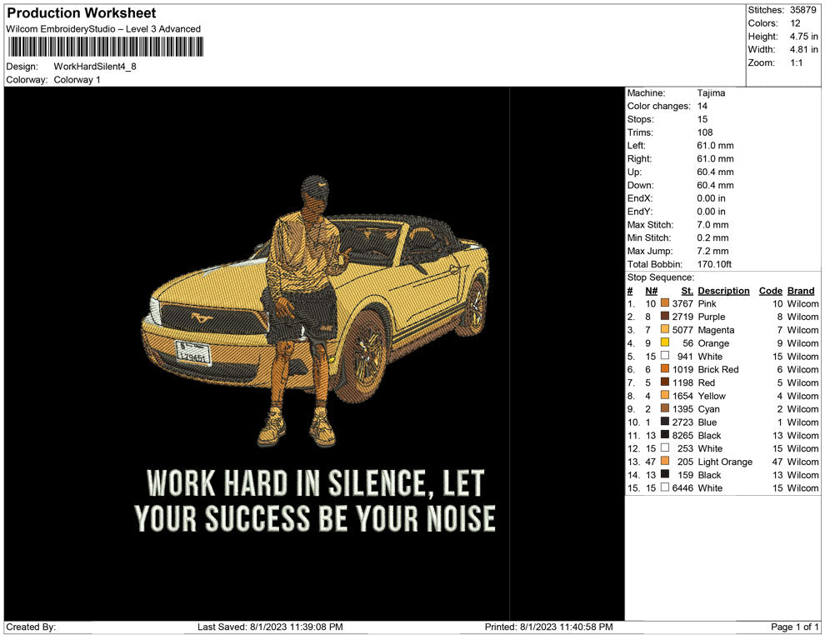The width and height of the screenshot is (825, 635).
Task: Click the N# column header
Action: coord(652,291)
